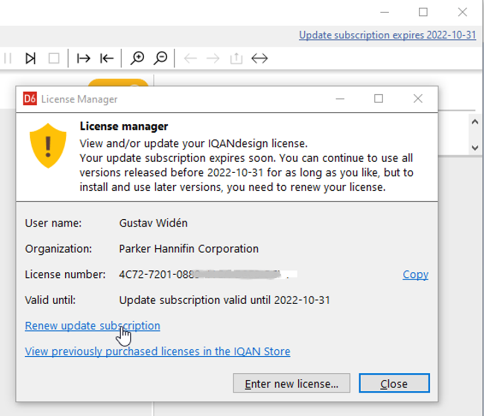Close License Manager with the title bar X

click(x=418, y=99)
